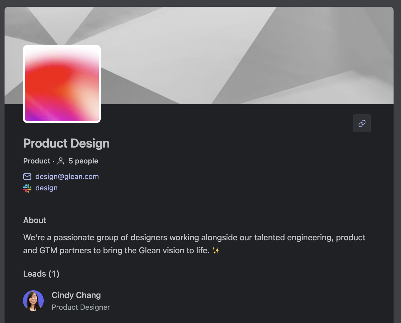
Task: Click the Product Designer subtitle text
Action: [81, 307]
